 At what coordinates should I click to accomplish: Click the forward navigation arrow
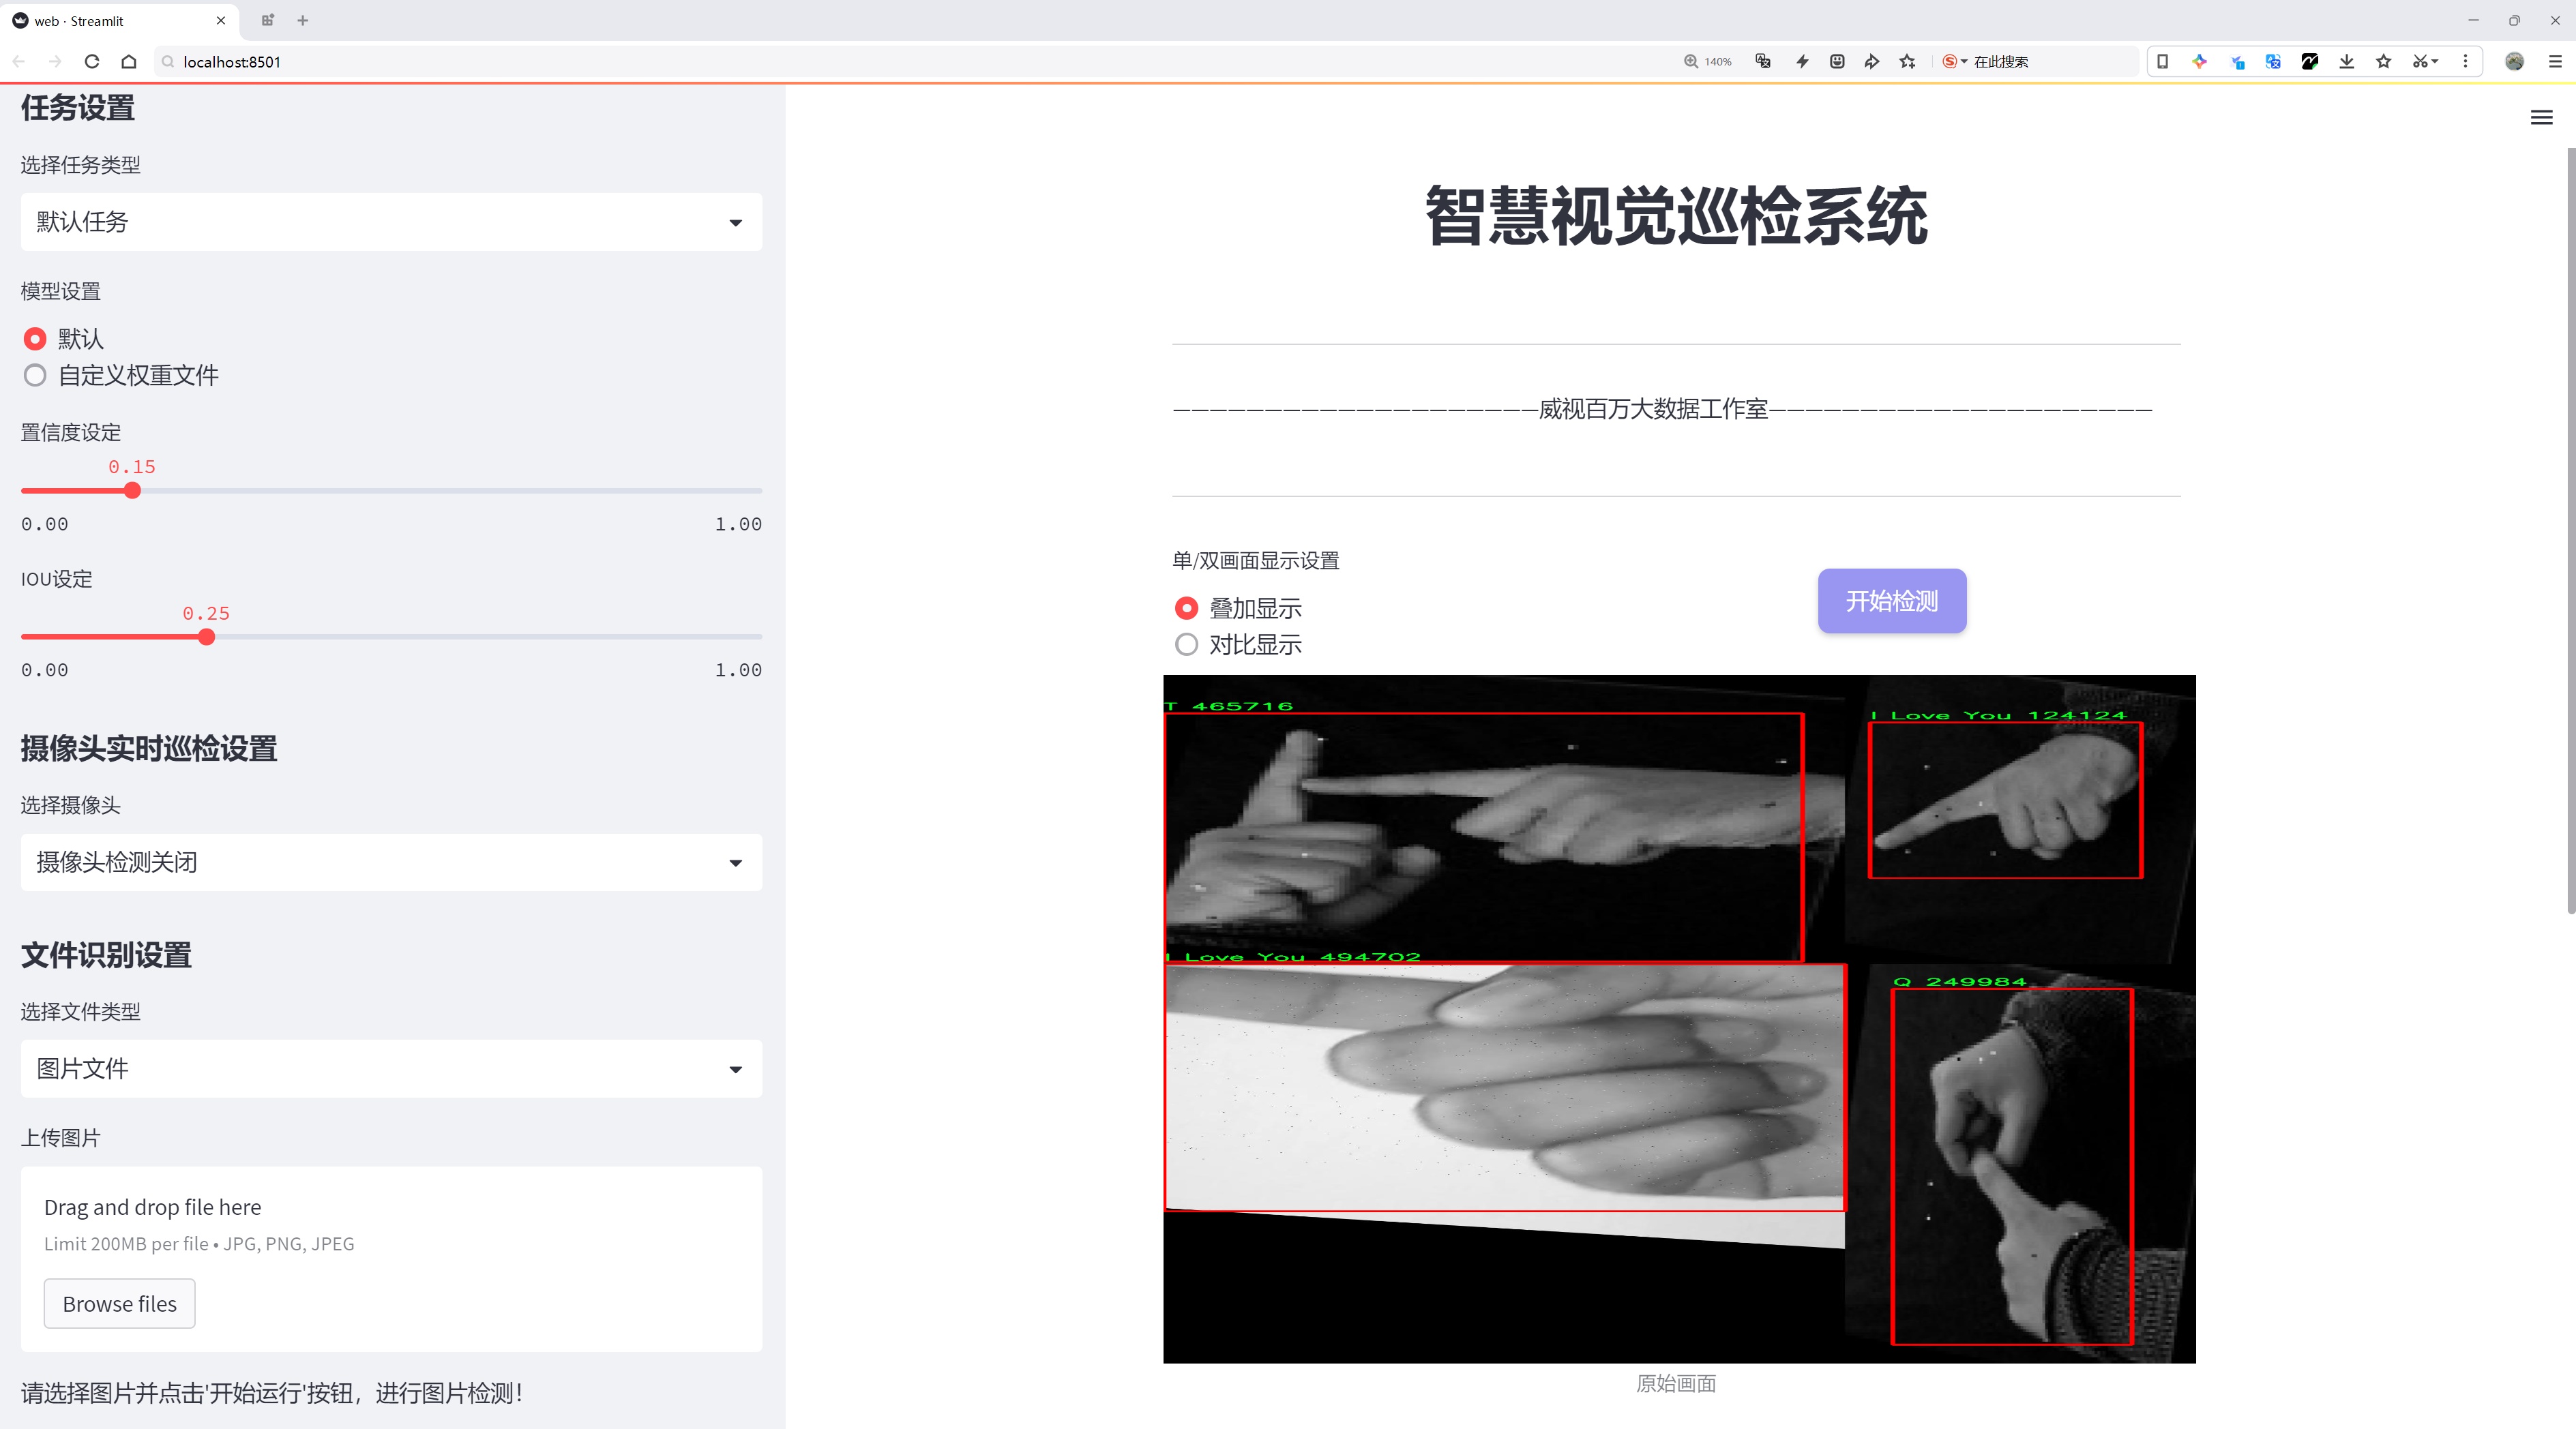point(55,62)
